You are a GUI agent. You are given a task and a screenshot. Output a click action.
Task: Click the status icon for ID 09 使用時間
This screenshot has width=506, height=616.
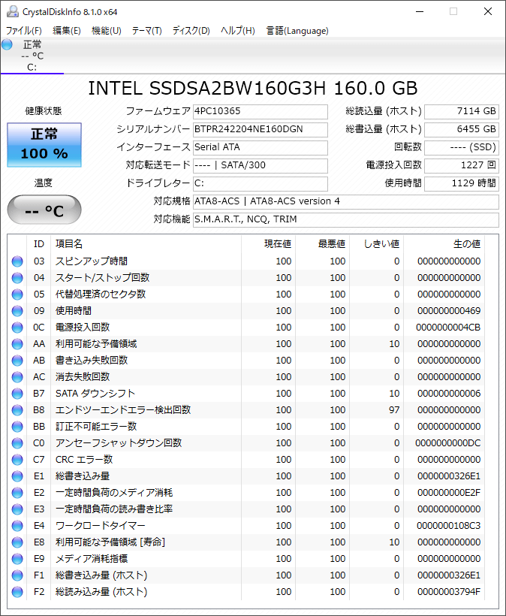(x=17, y=311)
